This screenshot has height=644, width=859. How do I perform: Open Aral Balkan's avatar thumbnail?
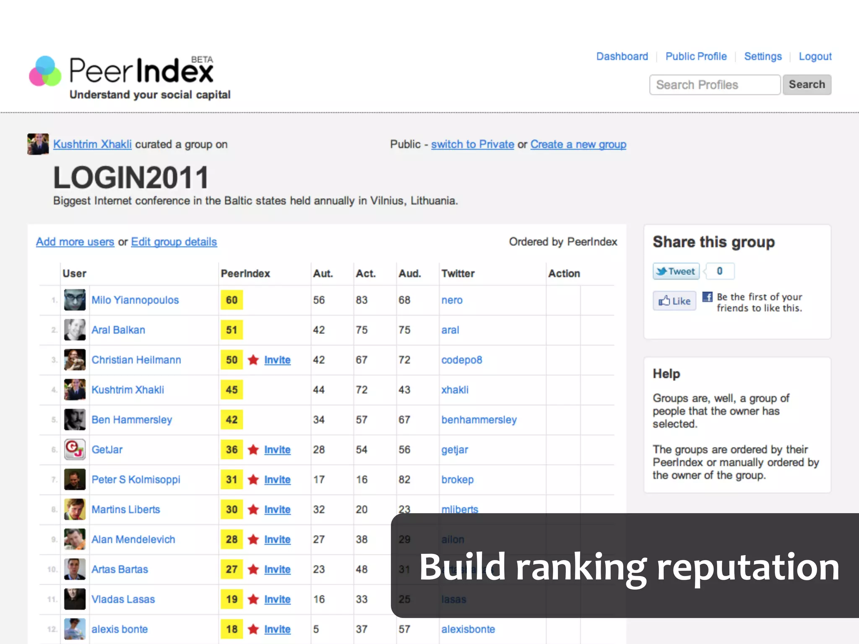75,330
